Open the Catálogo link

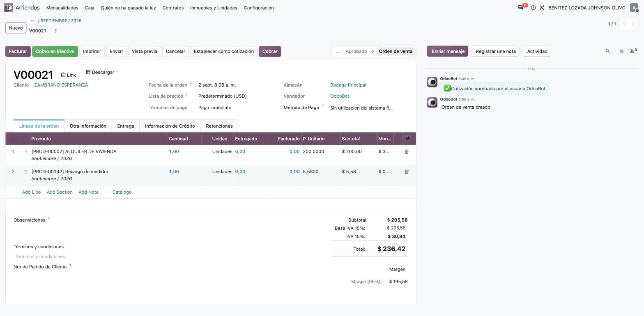[122, 192]
